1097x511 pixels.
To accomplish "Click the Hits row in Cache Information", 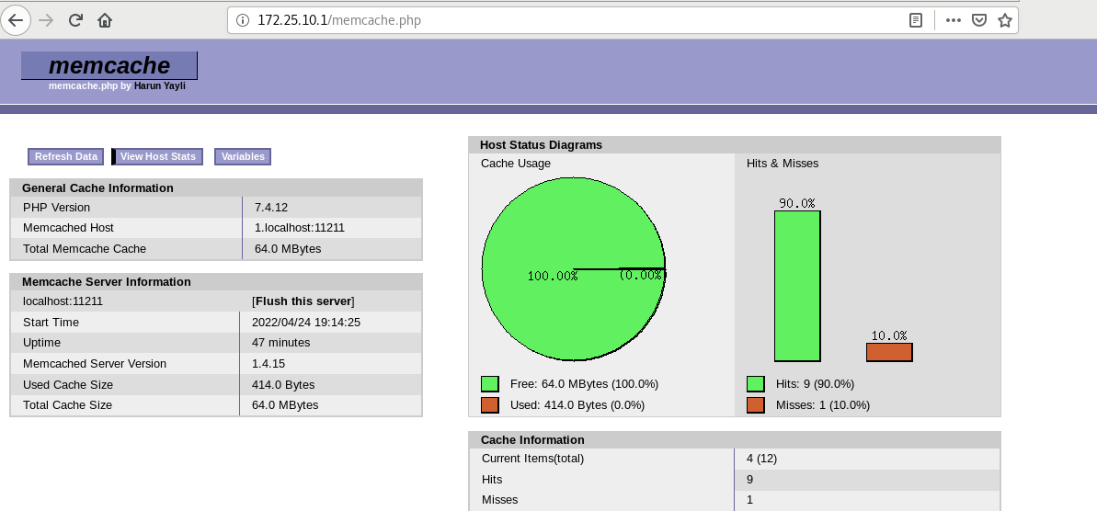I will click(x=735, y=480).
